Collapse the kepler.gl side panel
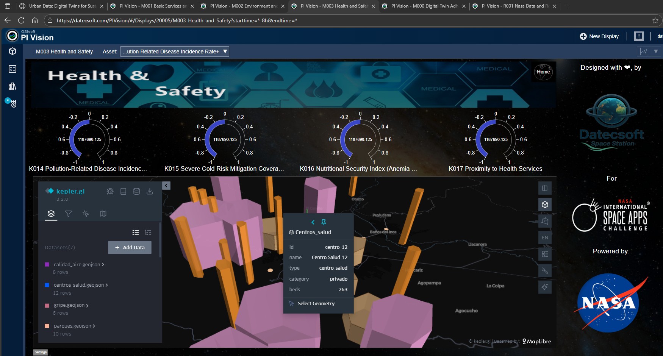 166,186
